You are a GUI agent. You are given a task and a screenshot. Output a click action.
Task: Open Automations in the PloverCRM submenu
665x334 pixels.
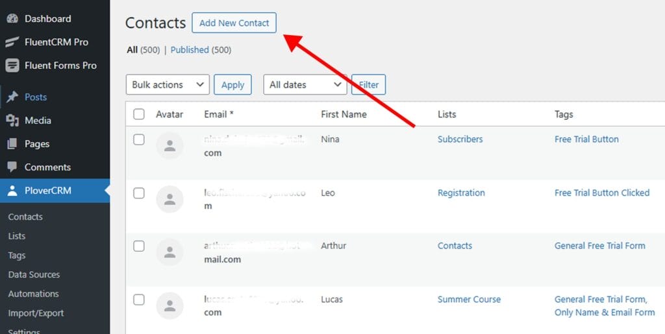click(x=33, y=294)
